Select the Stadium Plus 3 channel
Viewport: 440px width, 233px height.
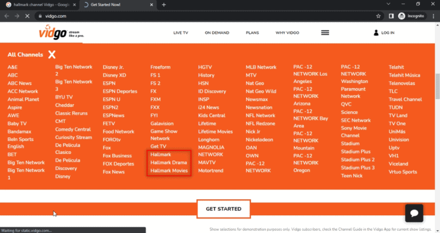coord(357,168)
